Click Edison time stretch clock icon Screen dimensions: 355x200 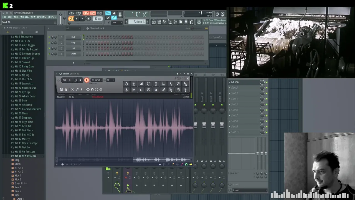pos(149,90)
